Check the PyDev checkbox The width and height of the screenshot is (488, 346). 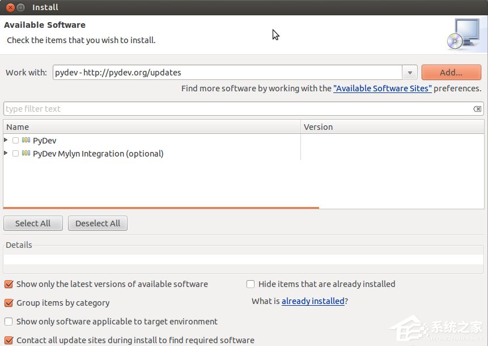tap(15, 140)
